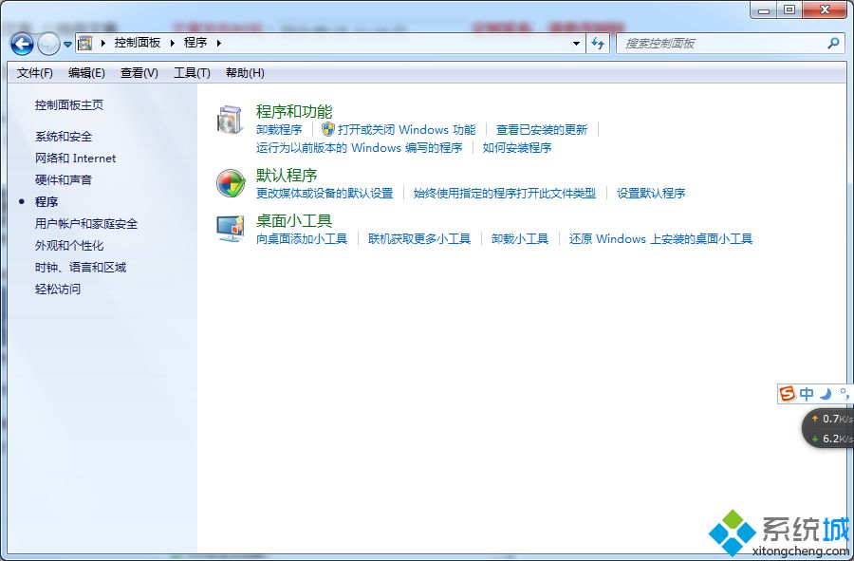The height and width of the screenshot is (561, 854).
Task: Click the 搜索控制面板 search field
Action: pos(721,43)
